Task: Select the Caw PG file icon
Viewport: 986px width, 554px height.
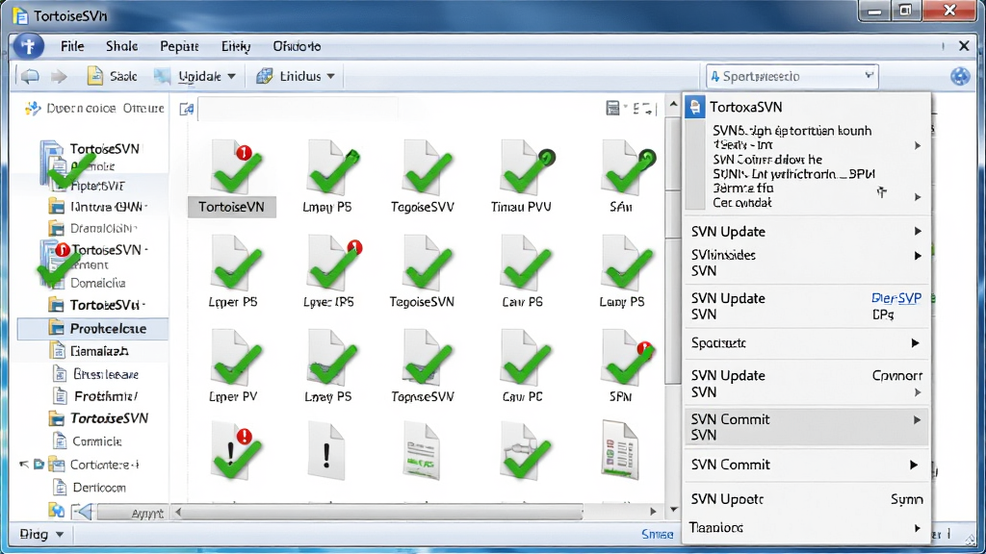Action: (x=523, y=272)
